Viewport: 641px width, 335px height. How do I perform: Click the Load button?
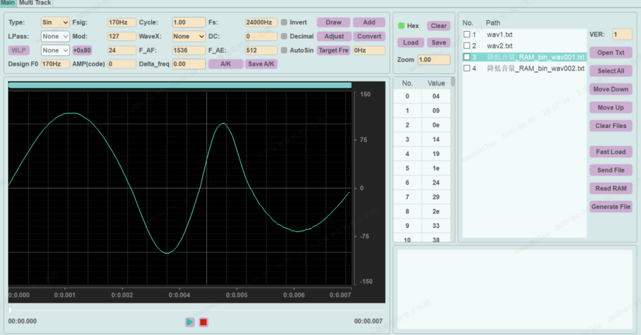coord(411,42)
